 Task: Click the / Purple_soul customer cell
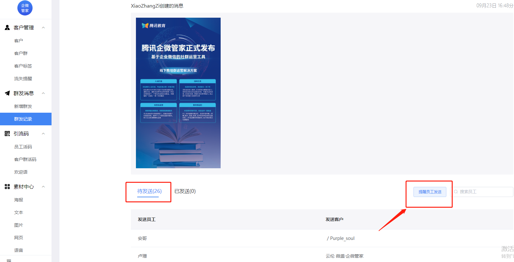pos(341,238)
